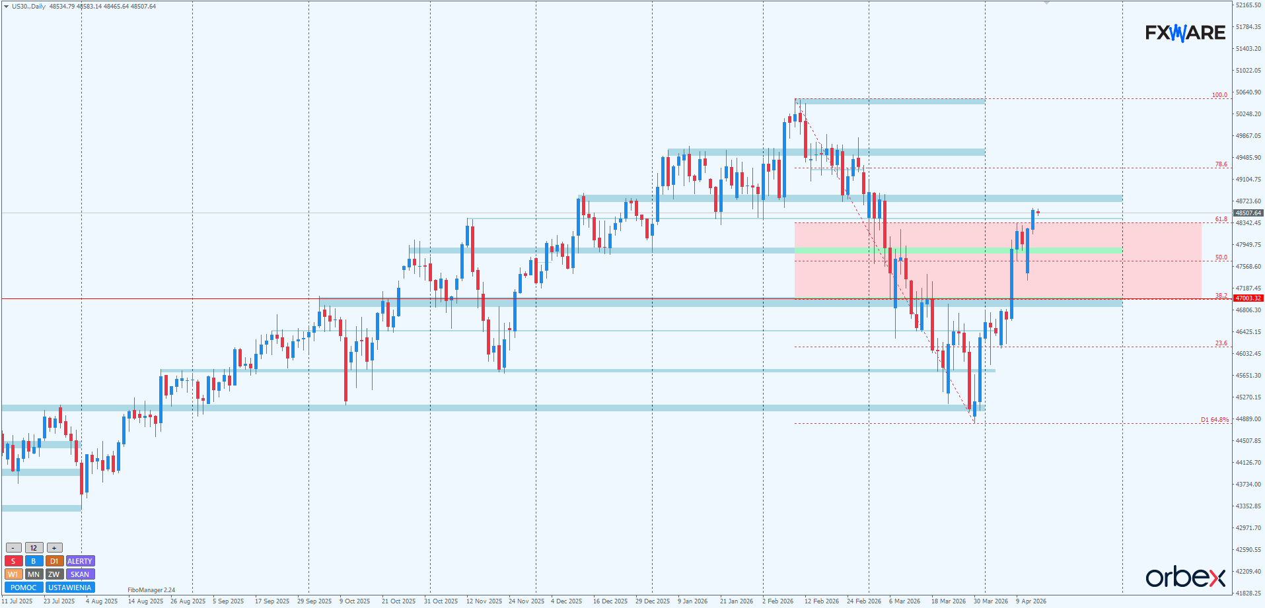Open the USTAWIENIA settings menu
Image resolution: width=1265 pixels, height=608 pixels.
[70, 588]
